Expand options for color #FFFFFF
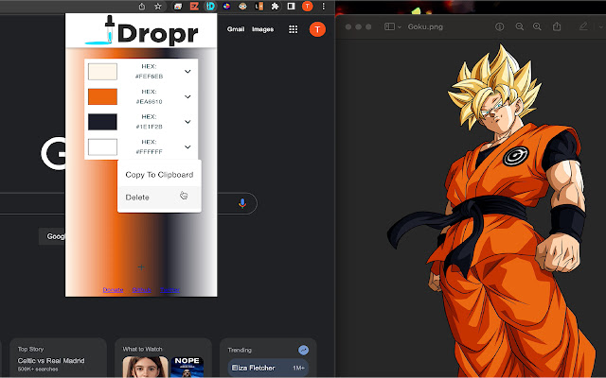Image resolution: width=606 pixels, height=378 pixels. pos(187,147)
